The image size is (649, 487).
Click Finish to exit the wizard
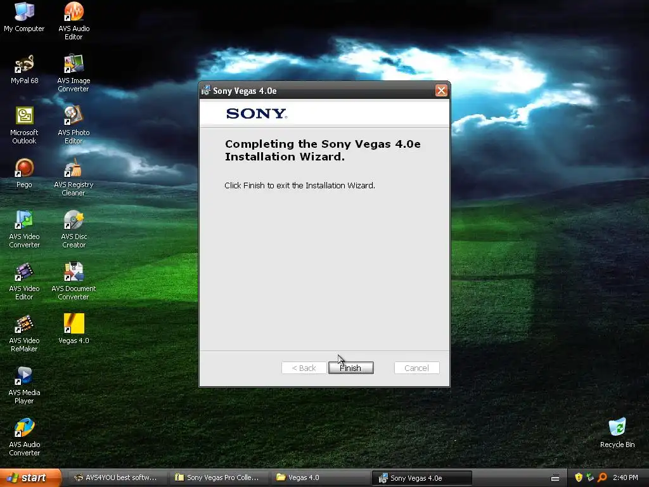click(351, 368)
